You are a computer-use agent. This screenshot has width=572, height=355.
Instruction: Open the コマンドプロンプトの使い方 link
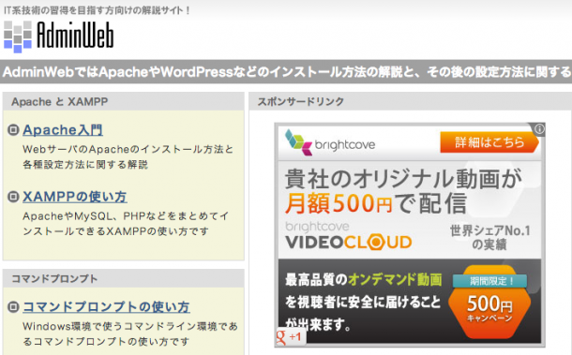pyautogui.click(x=106, y=307)
